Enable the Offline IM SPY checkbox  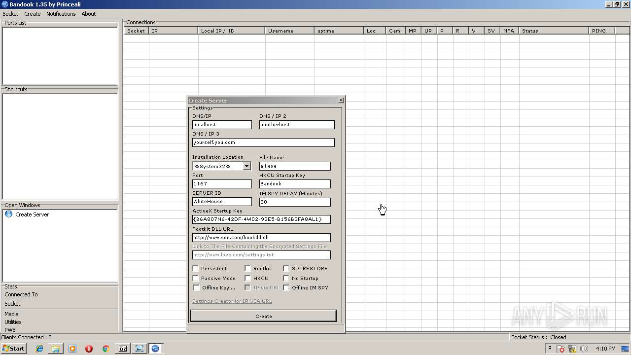coord(286,287)
